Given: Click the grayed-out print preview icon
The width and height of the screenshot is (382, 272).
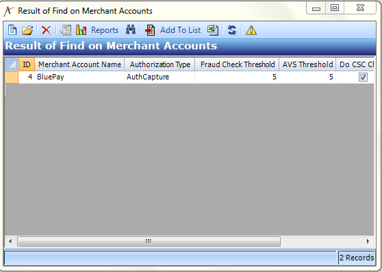Looking at the screenshot, I should click(x=66, y=30).
